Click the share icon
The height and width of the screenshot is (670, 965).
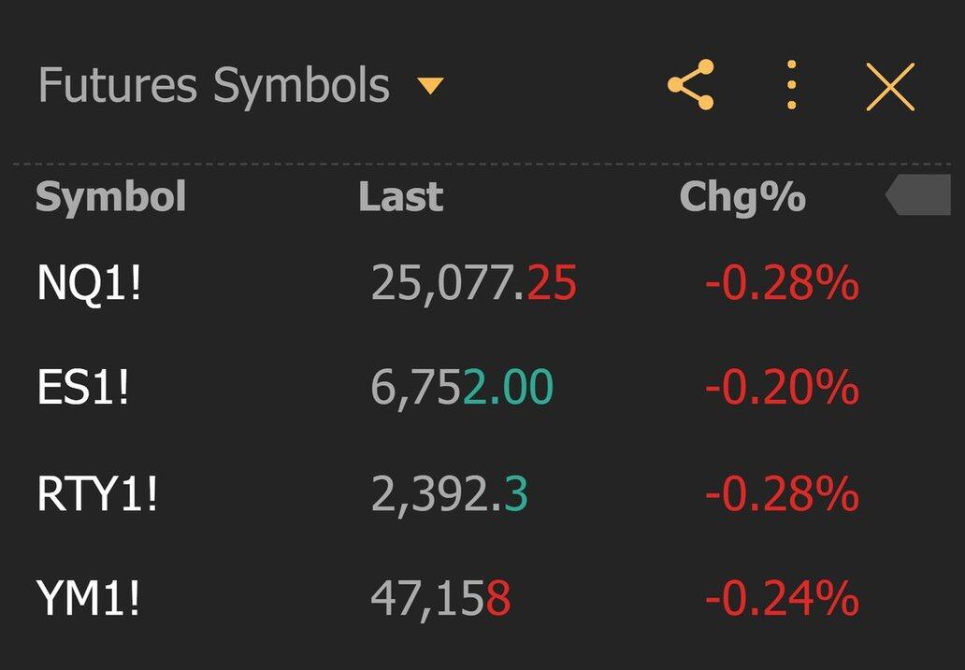point(691,86)
